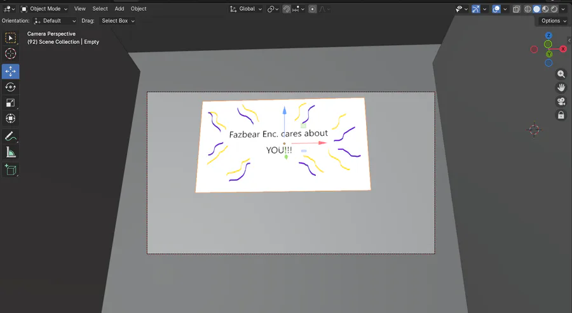
Task: Toggle viewport gizmos visibility button
Action: coord(475,9)
